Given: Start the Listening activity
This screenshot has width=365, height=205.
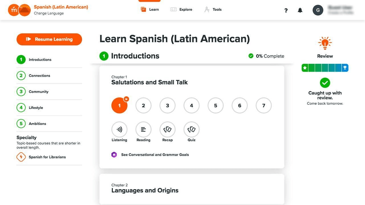Looking at the screenshot, I should click(x=119, y=130).
